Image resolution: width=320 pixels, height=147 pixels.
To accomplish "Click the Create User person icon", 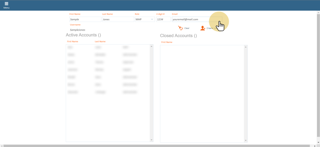I will [x=203, y=28].
